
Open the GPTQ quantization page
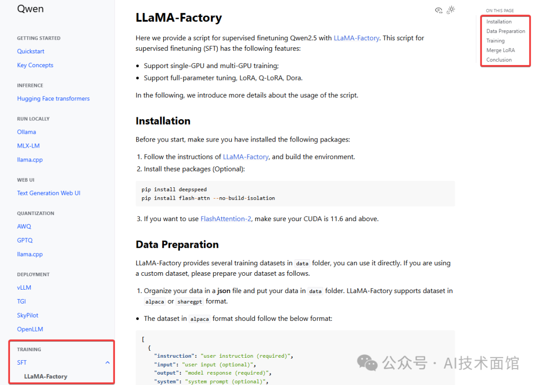click(25, 240)
